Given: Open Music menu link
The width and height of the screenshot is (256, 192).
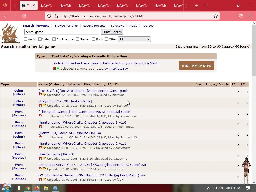Looking at the screenshot, I should click(133, 26).
